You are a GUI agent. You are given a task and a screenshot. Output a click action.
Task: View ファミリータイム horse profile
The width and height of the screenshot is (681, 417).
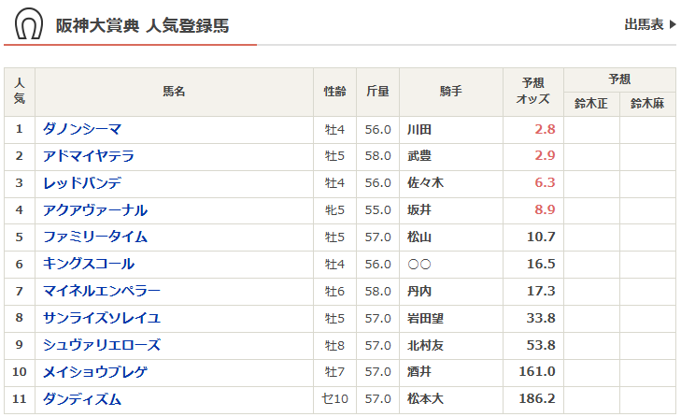click(95, 237)
